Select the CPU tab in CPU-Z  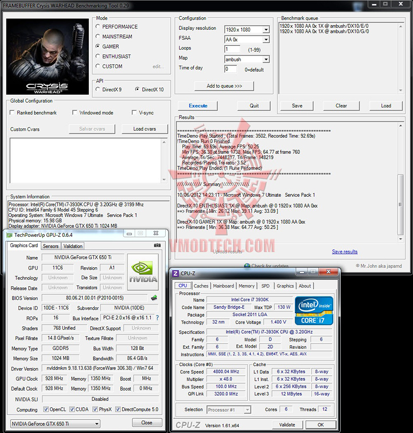click(x=182, y=286)
